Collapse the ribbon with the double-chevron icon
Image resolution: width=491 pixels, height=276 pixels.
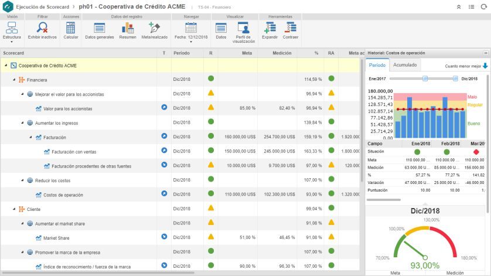(x=459, y=6)
